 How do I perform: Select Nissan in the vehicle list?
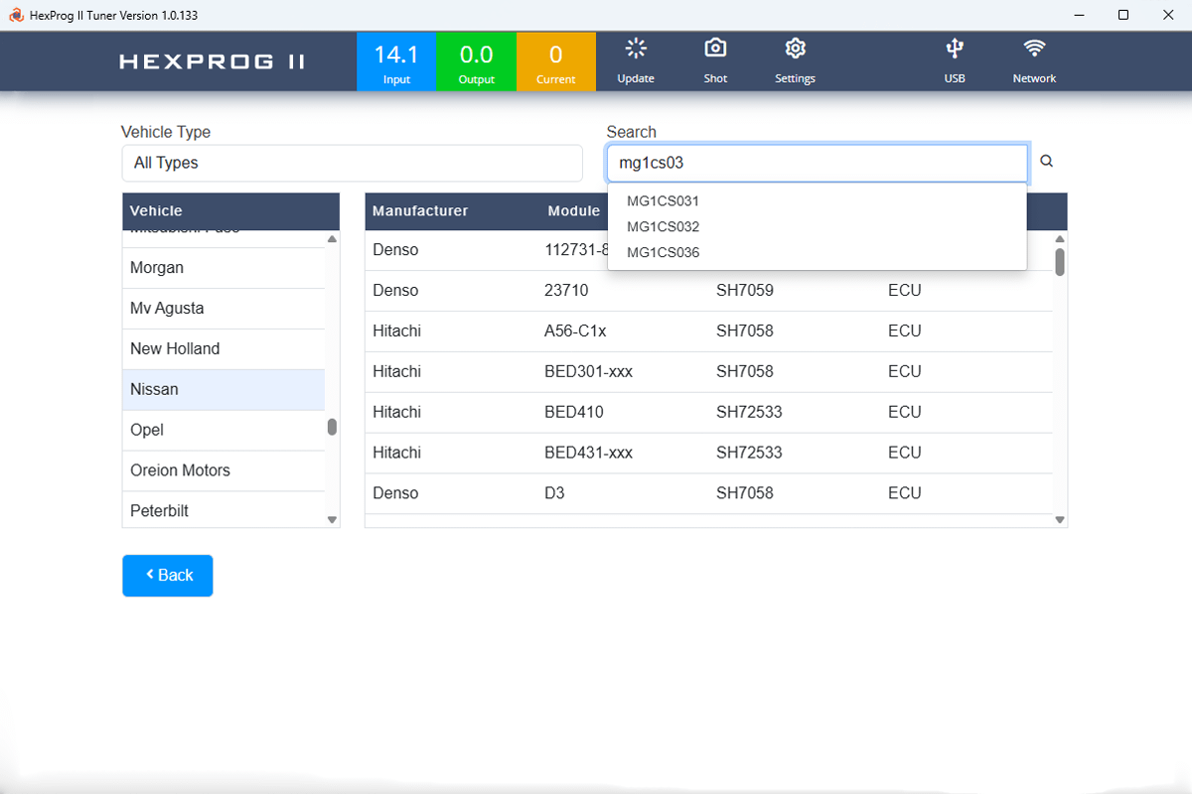pos(223,390)
